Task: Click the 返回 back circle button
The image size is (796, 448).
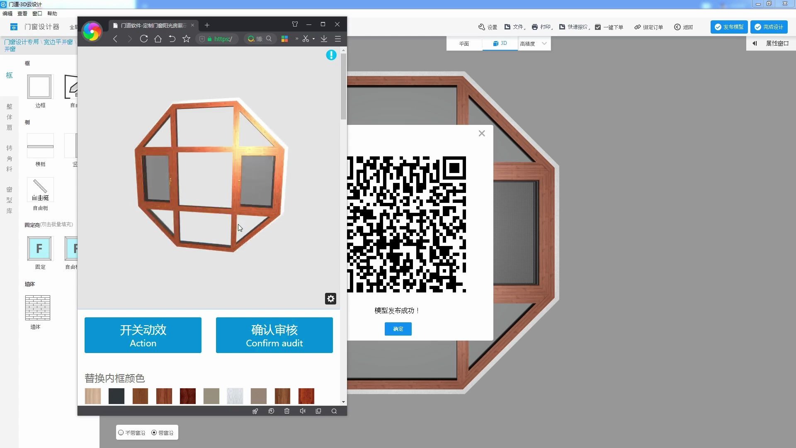Action: pyautogui.click(x=683, y=27)
